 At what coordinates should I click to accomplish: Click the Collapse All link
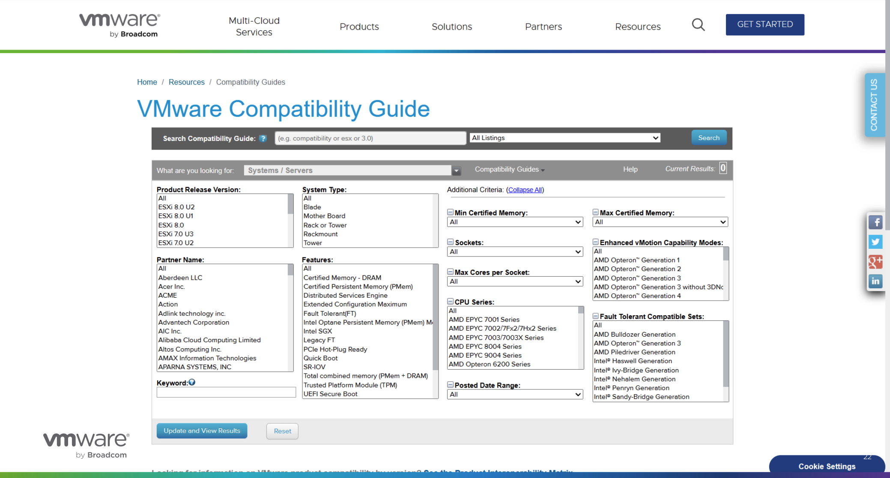click(525, 190)
